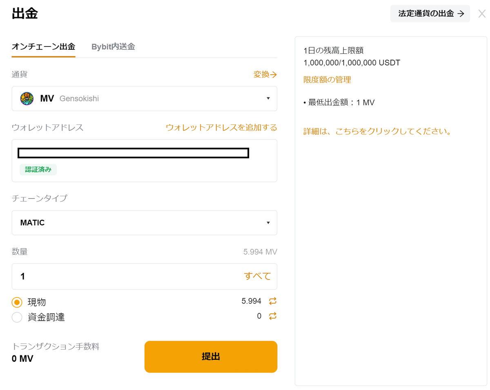Focus the 数量 amount input field

145,276
